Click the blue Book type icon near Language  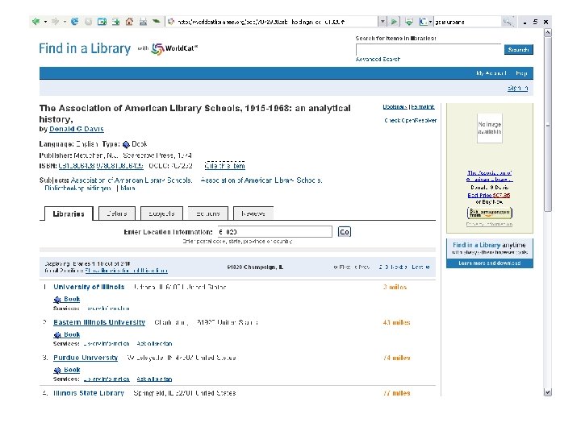(x=126, y=144)
